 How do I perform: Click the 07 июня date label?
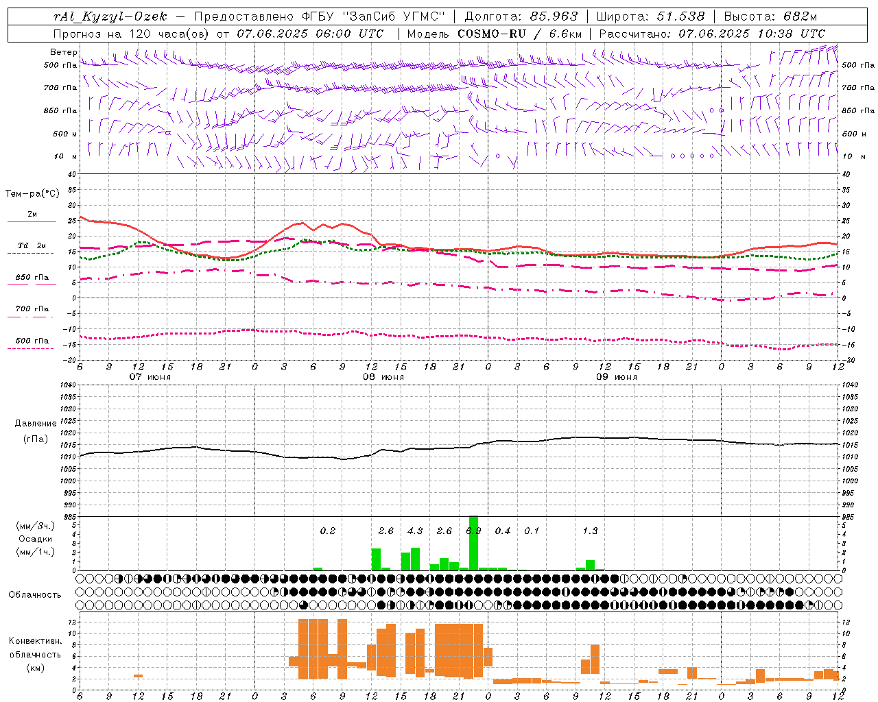(150, 377)
